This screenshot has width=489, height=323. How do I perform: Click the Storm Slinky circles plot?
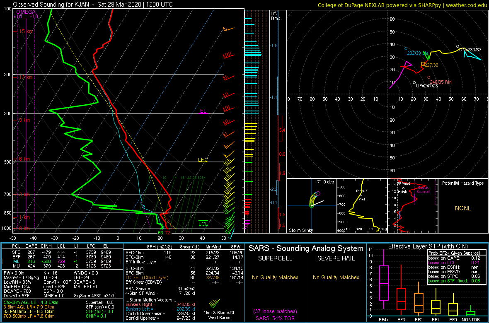pyautogui.click(x=315, y=199)
